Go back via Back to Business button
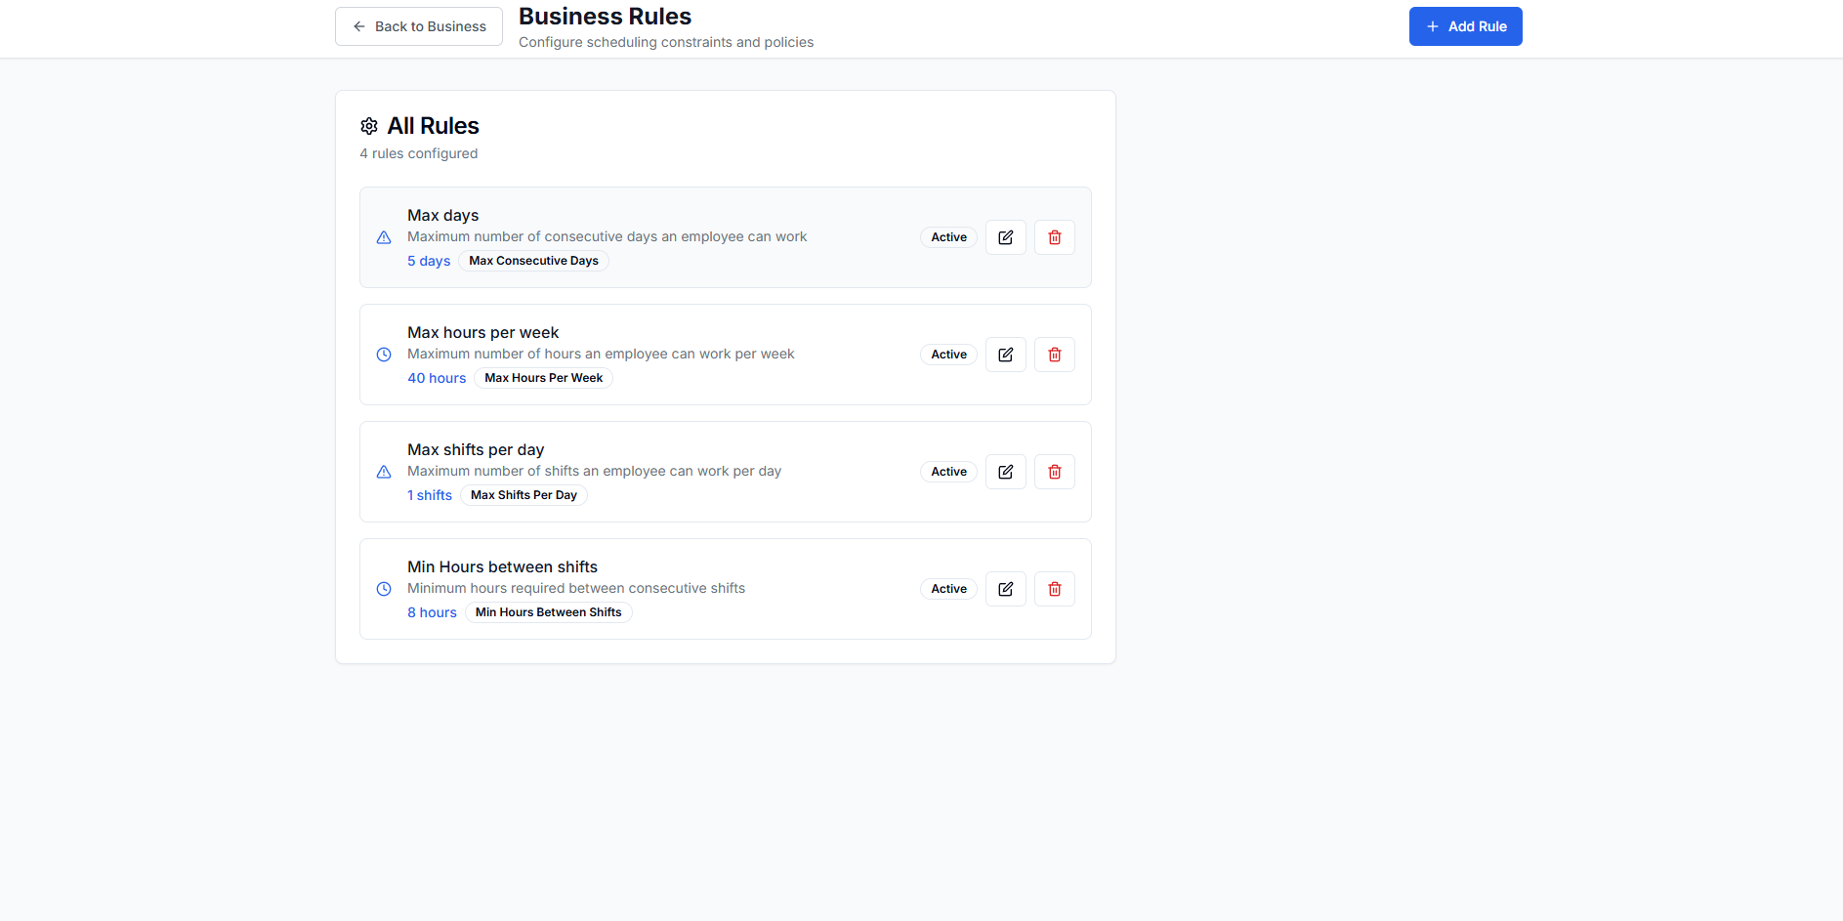This screenshot has width=1843, height=921. click(x=419, y=26)
